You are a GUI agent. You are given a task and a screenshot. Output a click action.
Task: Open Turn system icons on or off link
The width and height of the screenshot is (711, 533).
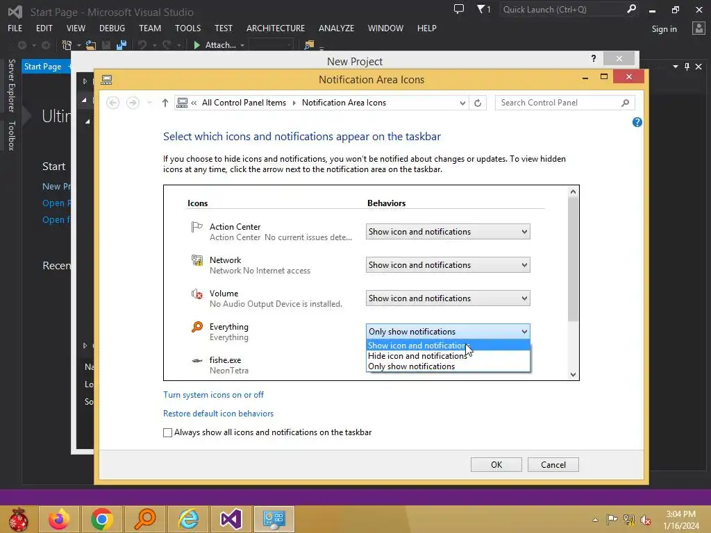(x=213, y=395)
